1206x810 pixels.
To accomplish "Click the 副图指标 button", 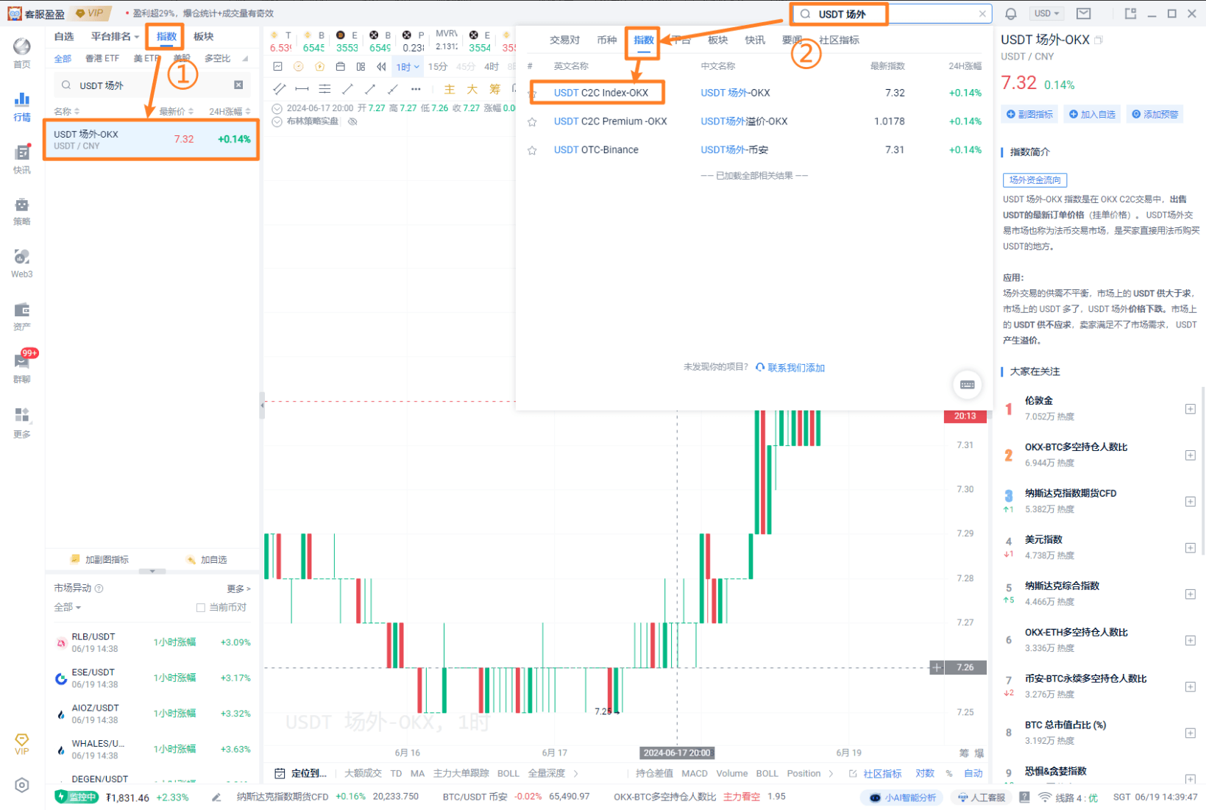I will (x=1029, y=115).
